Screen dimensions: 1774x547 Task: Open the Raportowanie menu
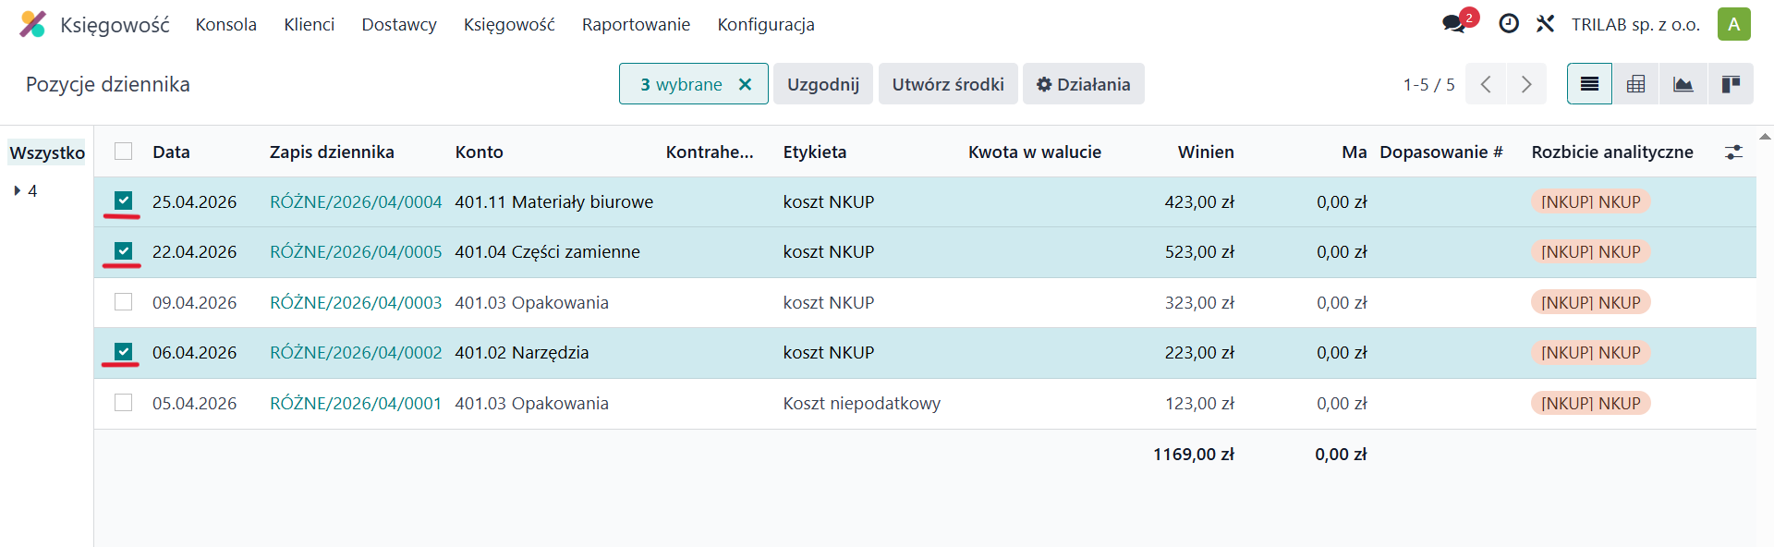coord(636,24)
